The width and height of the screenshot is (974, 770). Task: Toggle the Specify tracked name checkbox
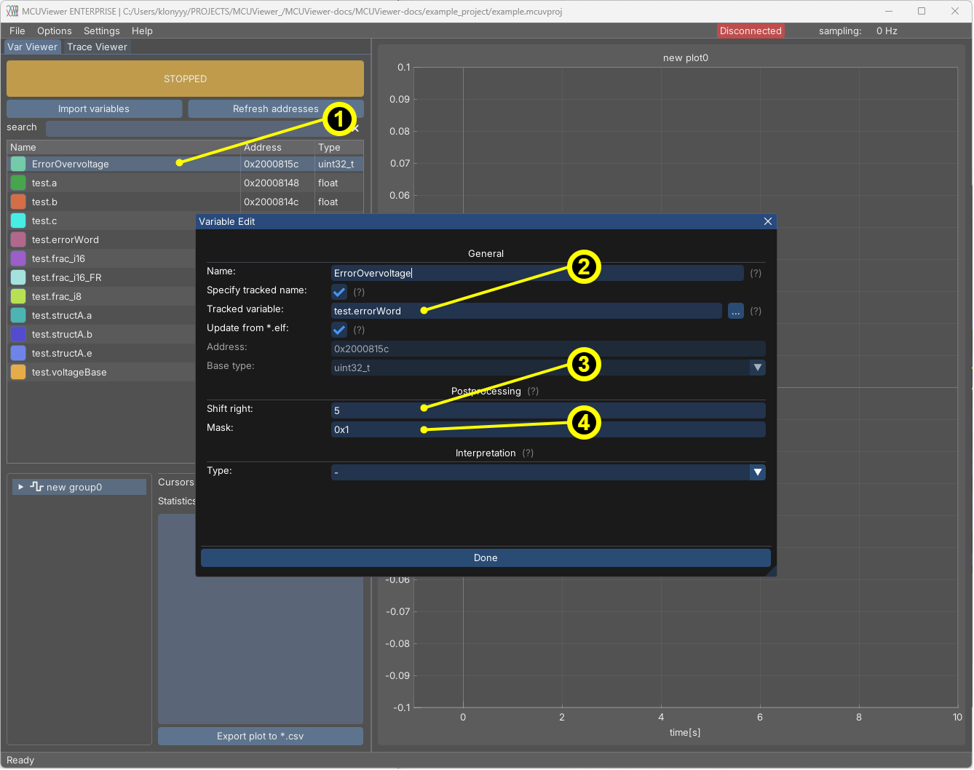coord(339,293)
